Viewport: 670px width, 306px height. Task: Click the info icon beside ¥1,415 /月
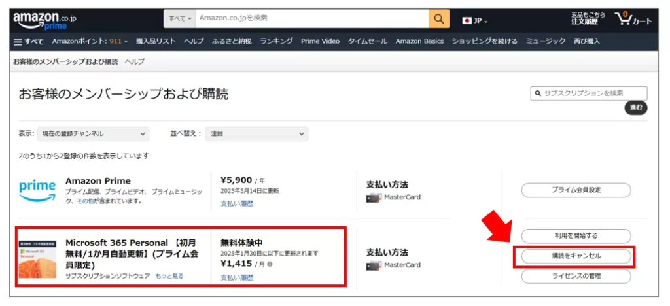tap(270, 265)
